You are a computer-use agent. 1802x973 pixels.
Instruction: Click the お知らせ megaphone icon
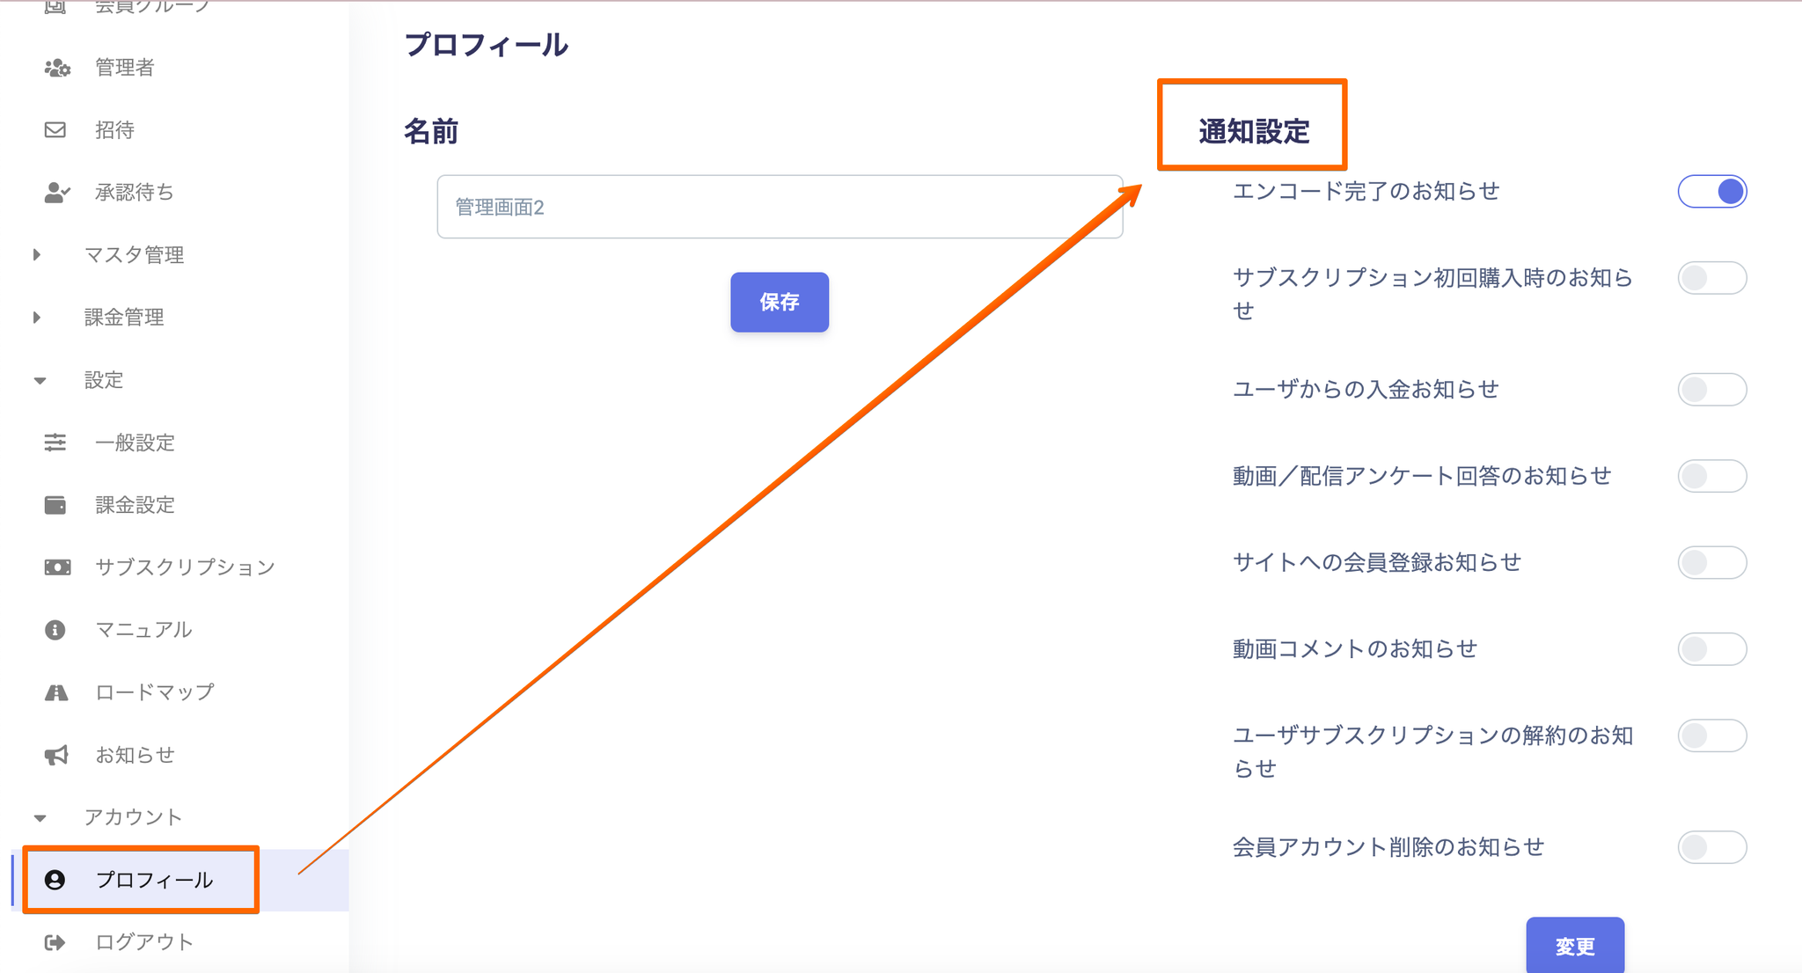click(56, 755)
